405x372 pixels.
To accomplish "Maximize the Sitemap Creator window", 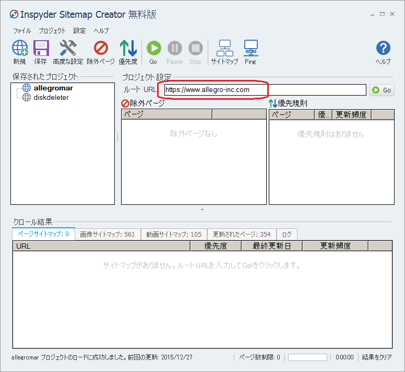I will 382,14.
